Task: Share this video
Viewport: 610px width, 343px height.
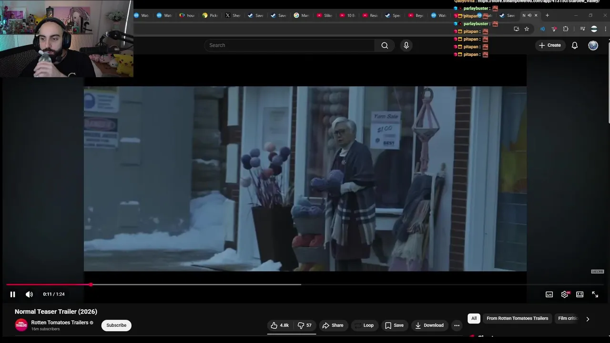Action: pos(333,325)
